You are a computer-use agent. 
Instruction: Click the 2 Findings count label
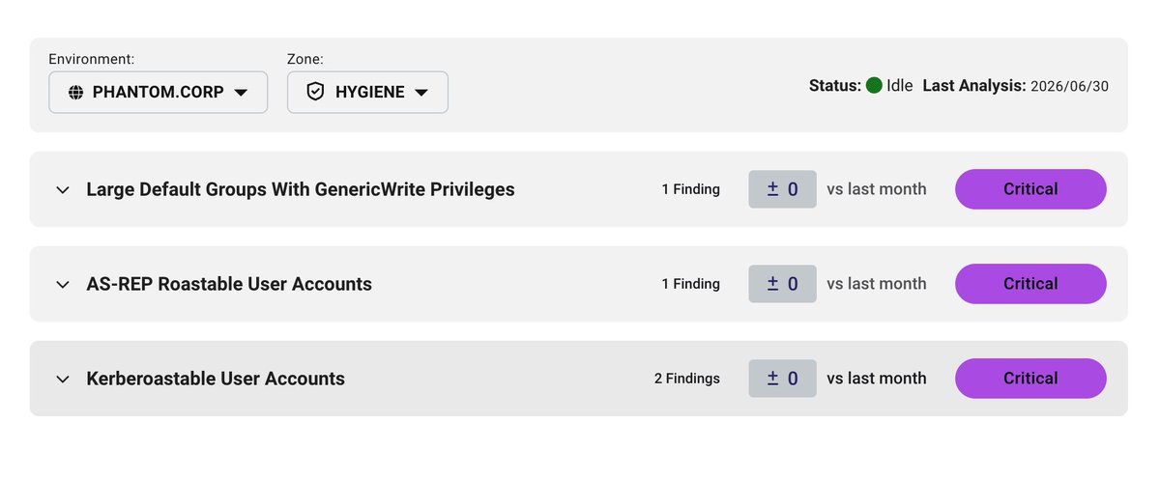click(687, 379)
